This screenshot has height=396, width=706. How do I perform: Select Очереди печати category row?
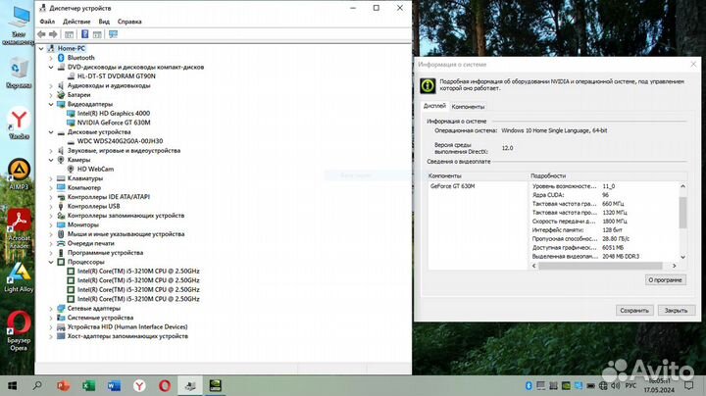coord(90,243)
